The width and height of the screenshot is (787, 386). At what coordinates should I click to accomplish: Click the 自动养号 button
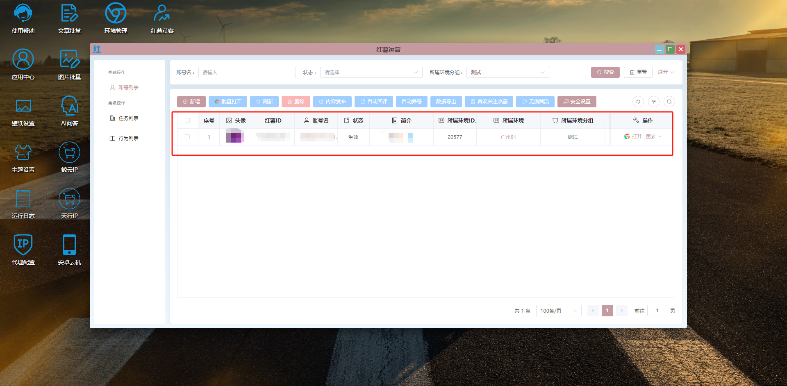[x=412, y=102]
